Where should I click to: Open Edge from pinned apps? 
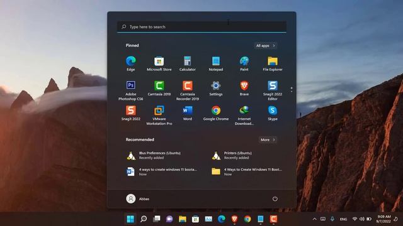coord(130,63)
